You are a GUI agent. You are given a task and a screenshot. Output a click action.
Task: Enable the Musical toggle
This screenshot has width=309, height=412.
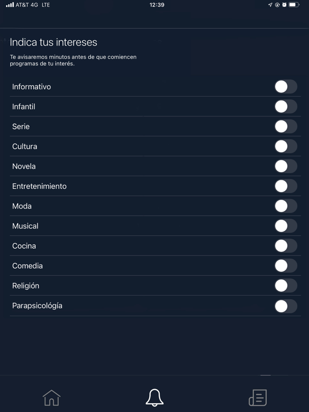286,226
